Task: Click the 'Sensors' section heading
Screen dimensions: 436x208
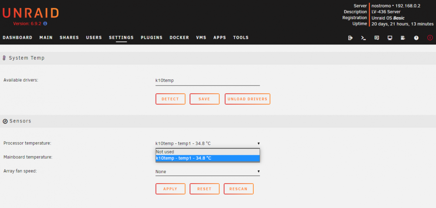Action: tap(20, 121)
